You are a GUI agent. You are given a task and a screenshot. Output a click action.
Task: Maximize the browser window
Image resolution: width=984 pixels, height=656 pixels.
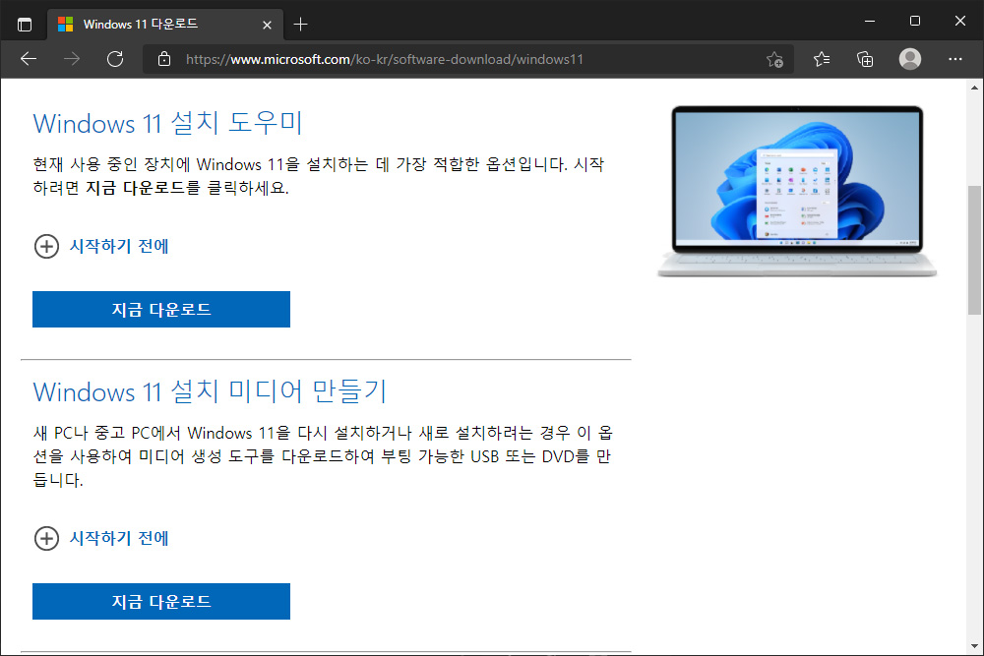tap(915, 21)
